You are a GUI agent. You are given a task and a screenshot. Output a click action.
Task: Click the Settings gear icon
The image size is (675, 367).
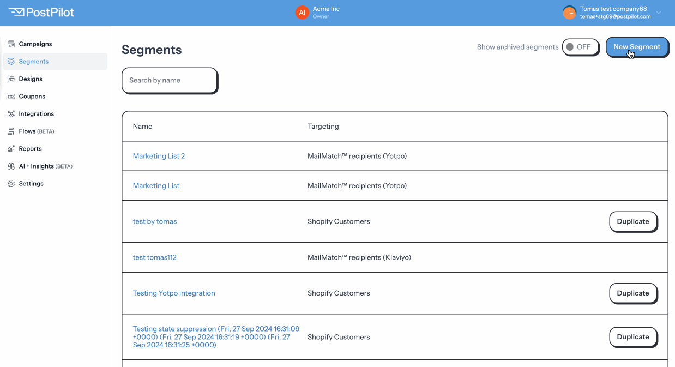tap(11, 184)
